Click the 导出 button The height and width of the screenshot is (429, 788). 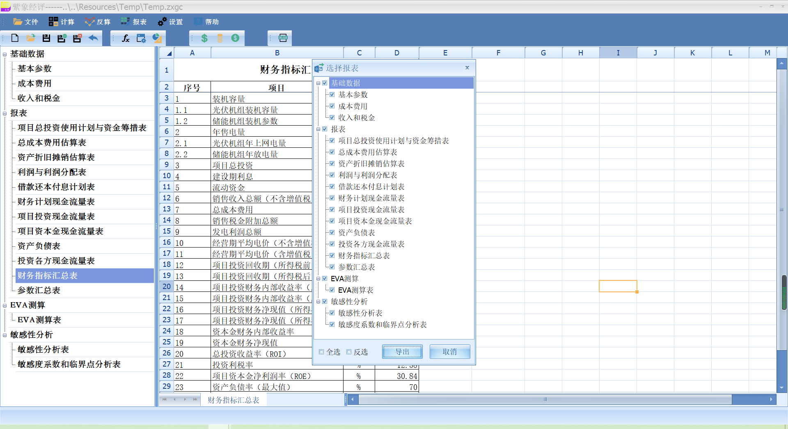402,352
